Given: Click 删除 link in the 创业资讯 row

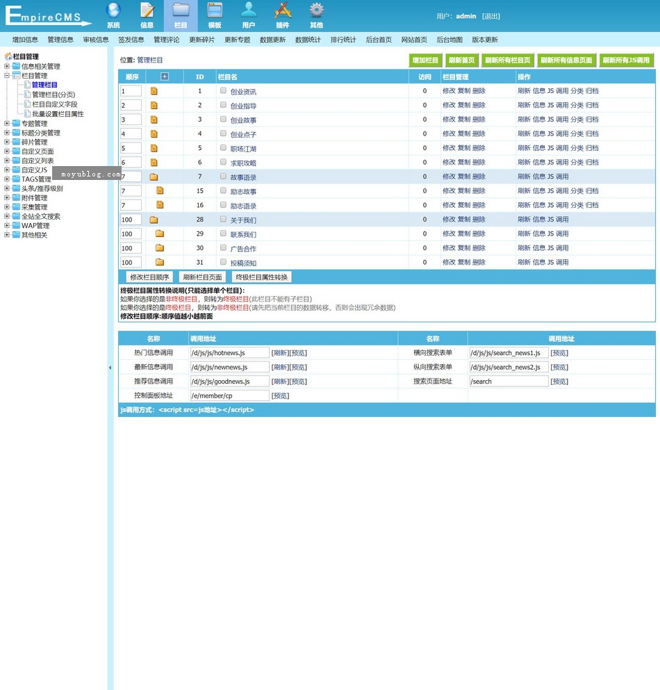Looking at the screenshot, I should click(479, 90).
